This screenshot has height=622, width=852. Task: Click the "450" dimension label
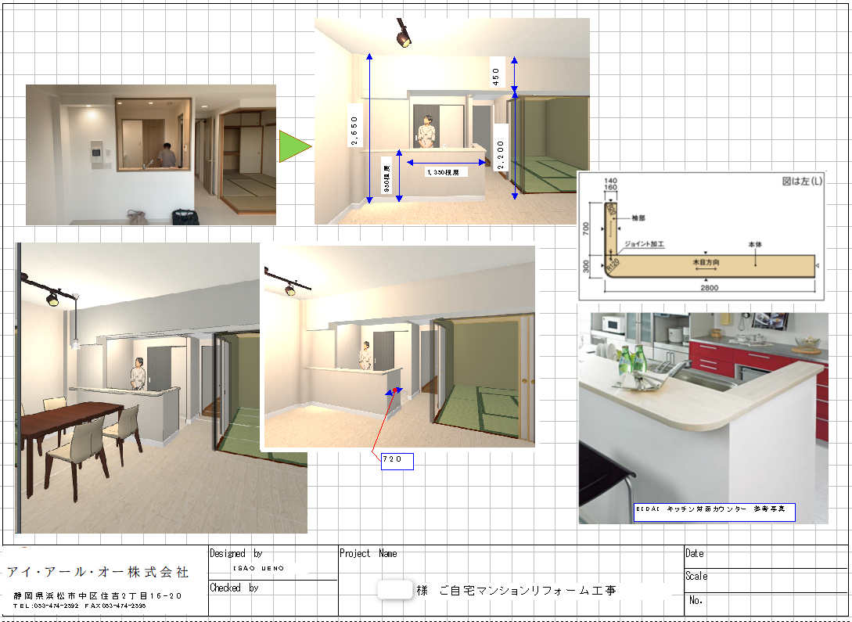[x=495, y=73]
